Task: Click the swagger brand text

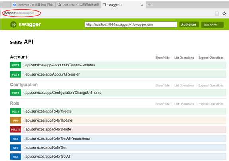Action: 30,25
